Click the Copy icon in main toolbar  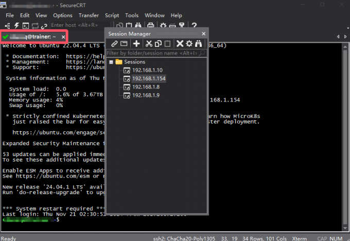coord(119,26)
